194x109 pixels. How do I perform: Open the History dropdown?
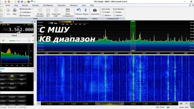pos(85,12)
